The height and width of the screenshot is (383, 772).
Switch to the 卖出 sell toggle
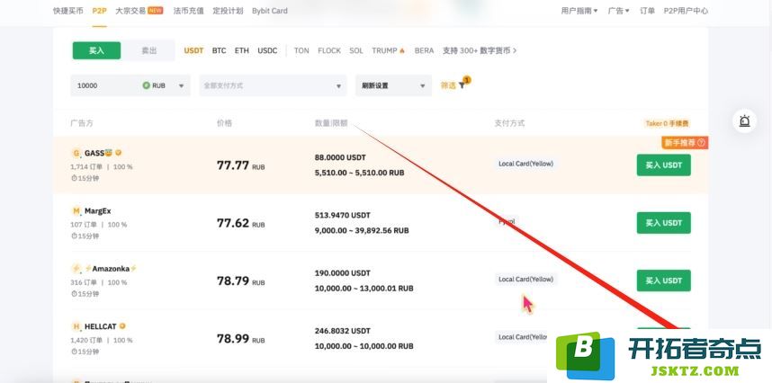149,50
